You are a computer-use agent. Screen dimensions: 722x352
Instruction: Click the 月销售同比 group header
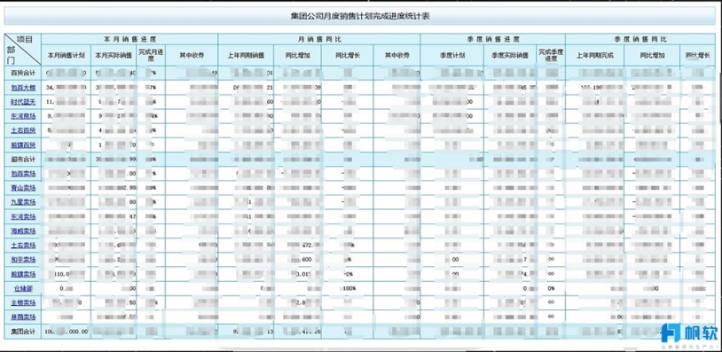pyautogui.click(x=319, y=40)
